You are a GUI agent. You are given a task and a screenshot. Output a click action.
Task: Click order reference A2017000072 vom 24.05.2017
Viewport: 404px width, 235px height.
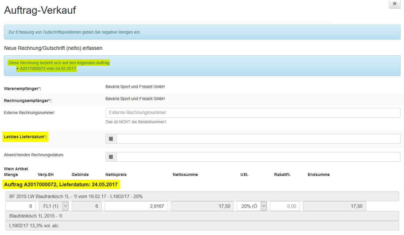pyautogui.click(x=48, y=69)
